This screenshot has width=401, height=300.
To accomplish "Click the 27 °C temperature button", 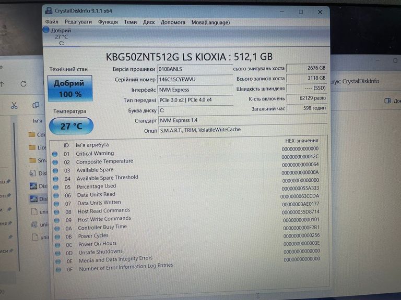I will pos(71,126).
